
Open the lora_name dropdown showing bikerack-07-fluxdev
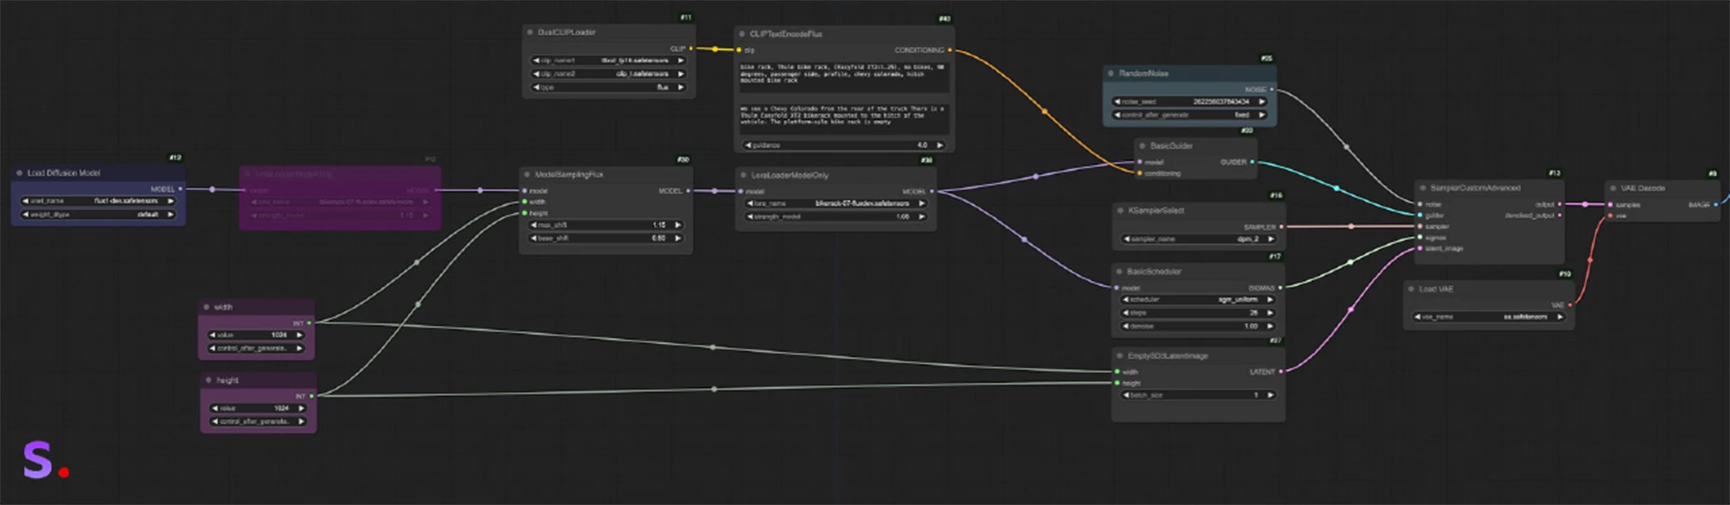pos(836,203)
